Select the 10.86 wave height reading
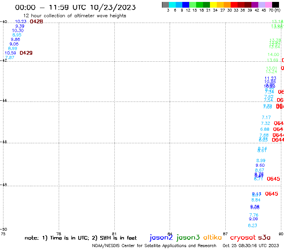The height and width of the screenshot is (249, 284). [x=270, y=82]
